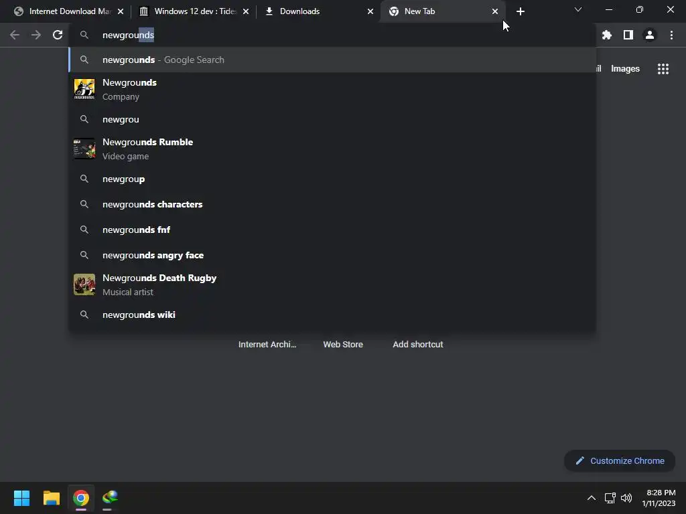Open the clock showing 8:28 PM
The width and height of the screenshot is (686, 514).
pyautogui.click(x=659, y=498)
